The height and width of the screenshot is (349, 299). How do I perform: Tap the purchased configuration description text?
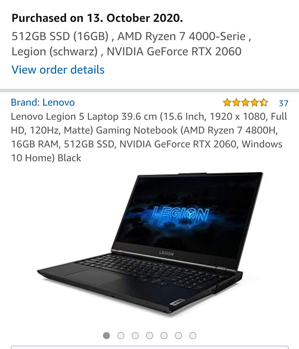(132, 44)
